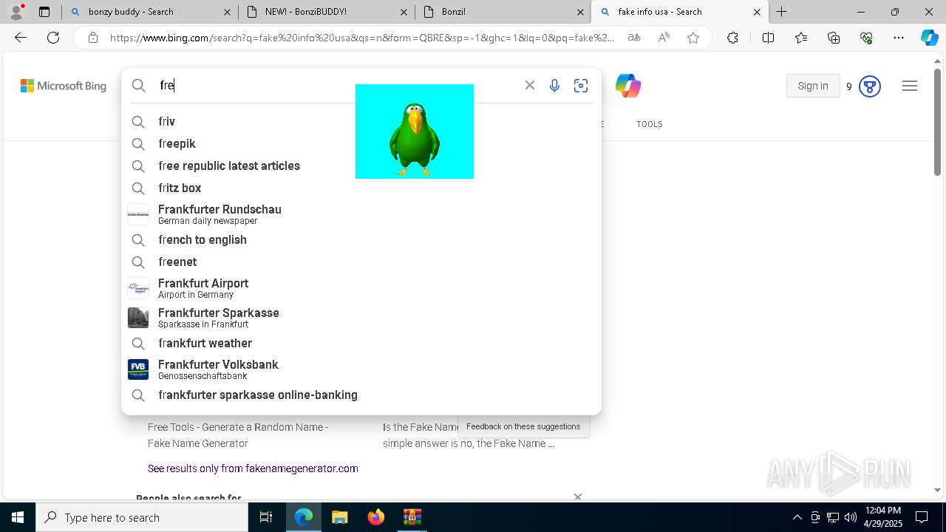This screenshot has height=532, width=946.
Task: Start voice search with microphone icon
Action: (x=554, y=86)
